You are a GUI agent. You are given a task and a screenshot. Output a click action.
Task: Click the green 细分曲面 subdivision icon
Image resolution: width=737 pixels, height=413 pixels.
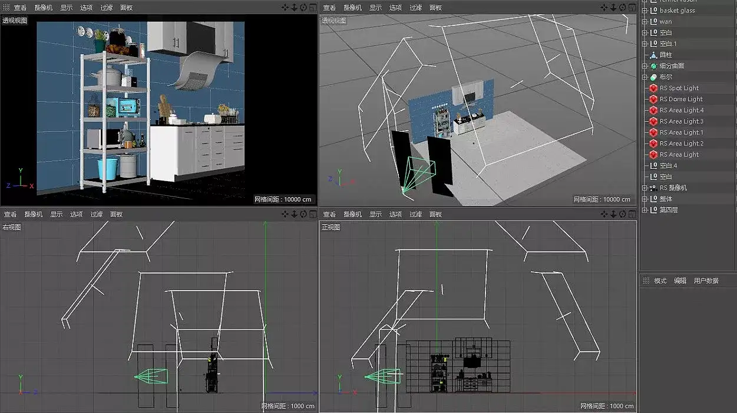653,66
